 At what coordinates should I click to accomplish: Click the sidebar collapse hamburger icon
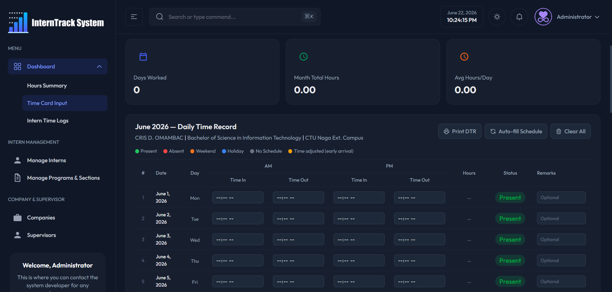point(134,17)
